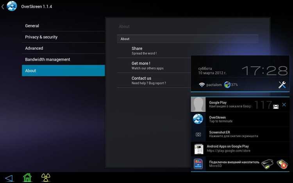Tap the Screenshot ER camera icon
This screenshot has width=293, height=183.
point(198,135)
